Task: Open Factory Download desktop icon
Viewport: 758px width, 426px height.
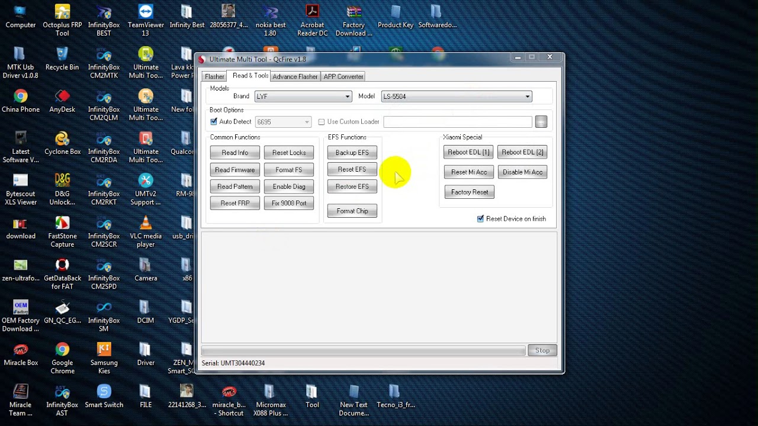Action: 354,20
